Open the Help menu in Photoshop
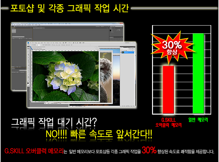 click(x=60, y=43)
